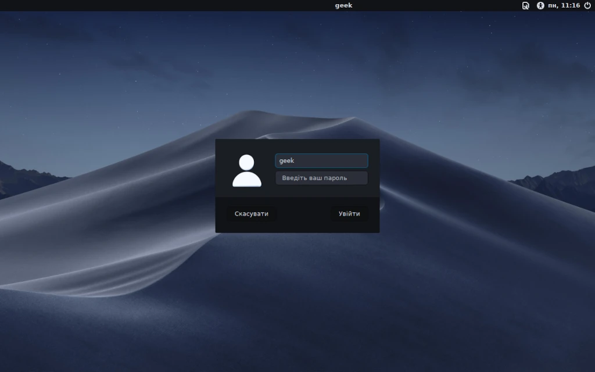Focus the username field containing geek

(x=321, y=160)
